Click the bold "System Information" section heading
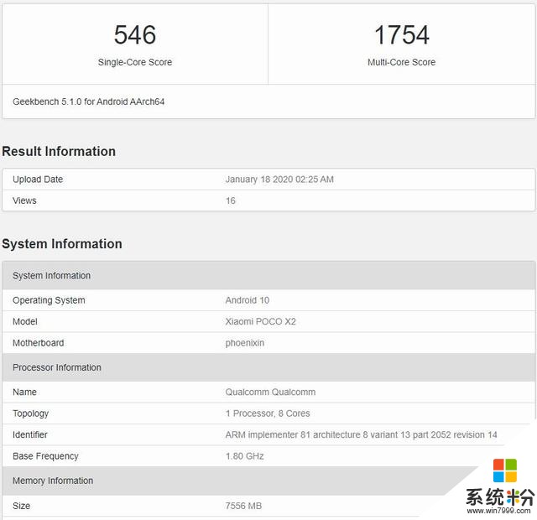This screenshot has height=520, width=537. click(62, 244)
